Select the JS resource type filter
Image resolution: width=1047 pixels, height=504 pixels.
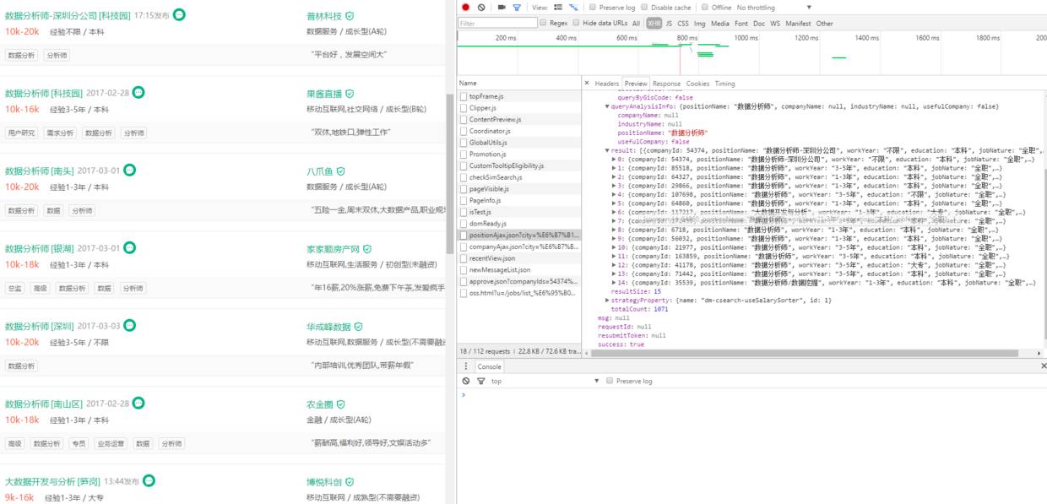pos(669,24)
